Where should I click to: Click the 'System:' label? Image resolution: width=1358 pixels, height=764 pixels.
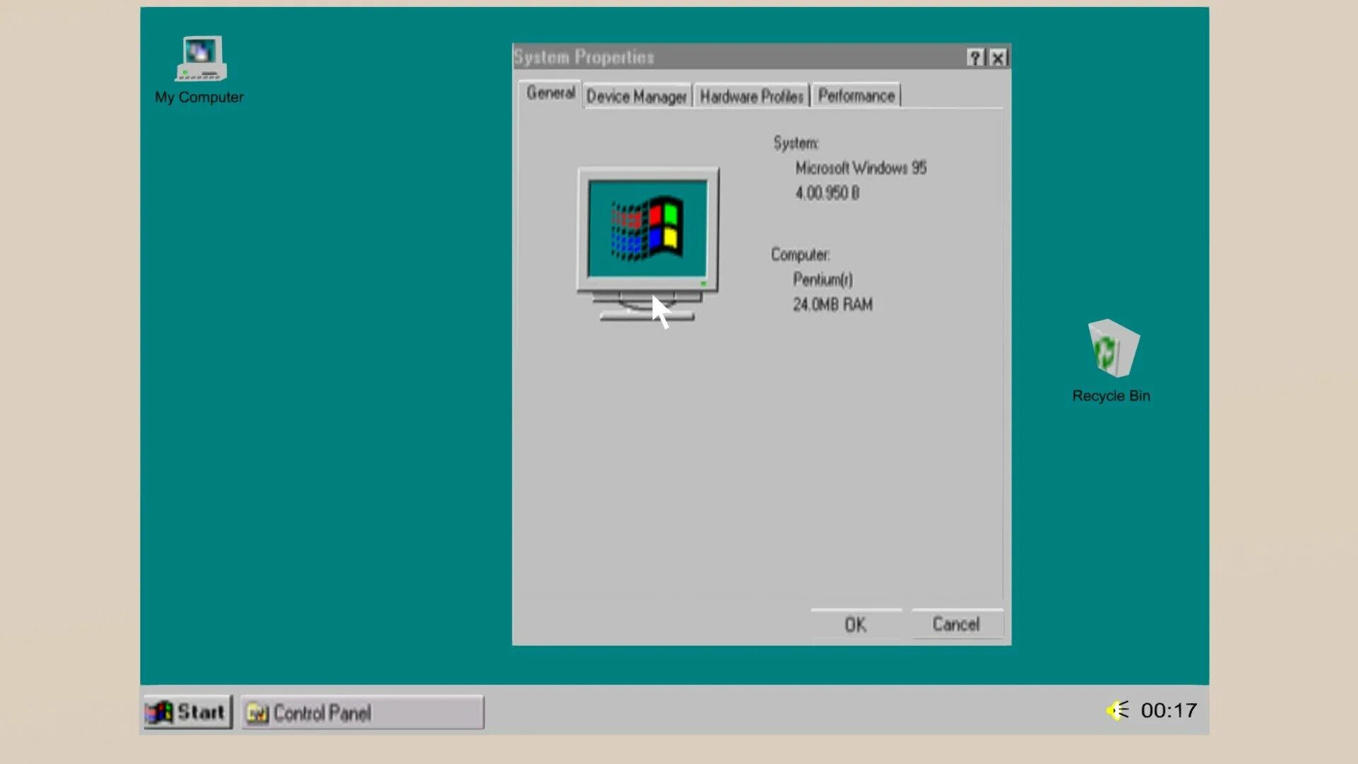click(x=796, y=144)
